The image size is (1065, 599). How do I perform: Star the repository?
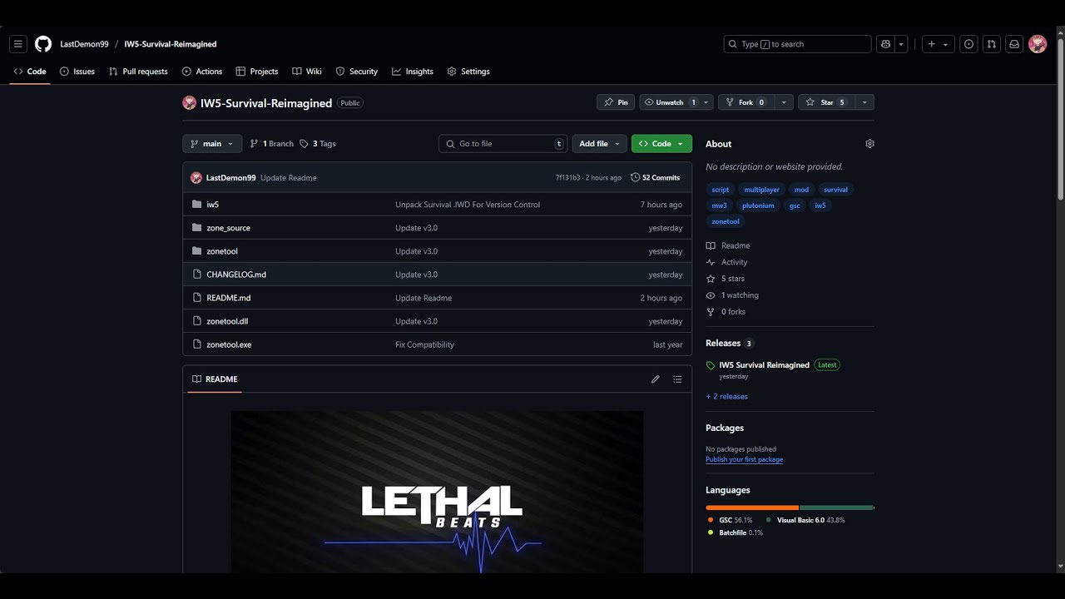[825, 102]
